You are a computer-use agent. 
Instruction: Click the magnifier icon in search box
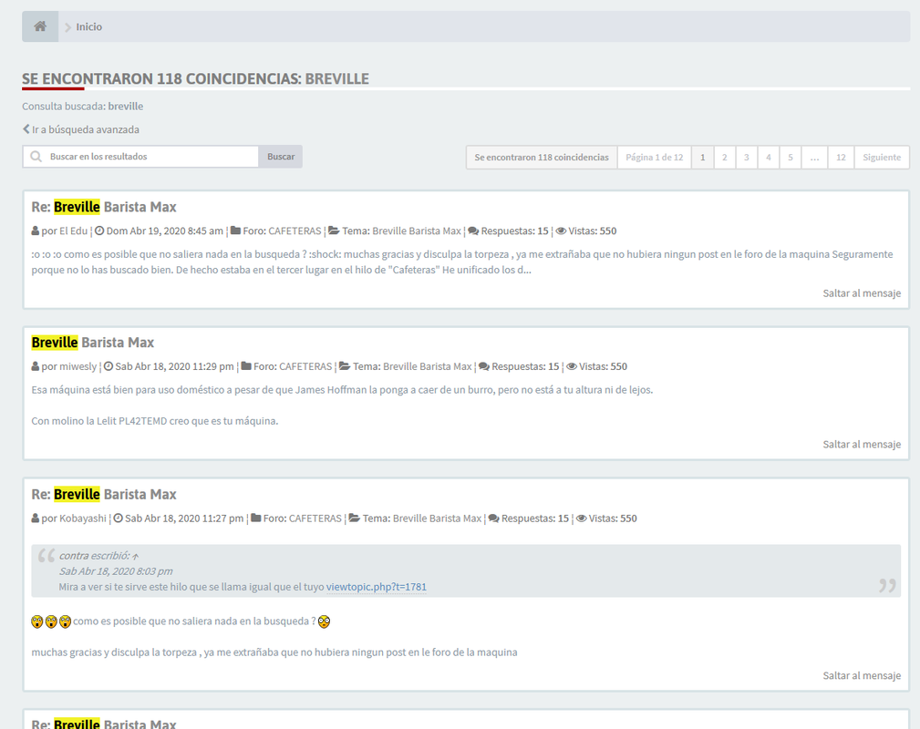(36, 157)
